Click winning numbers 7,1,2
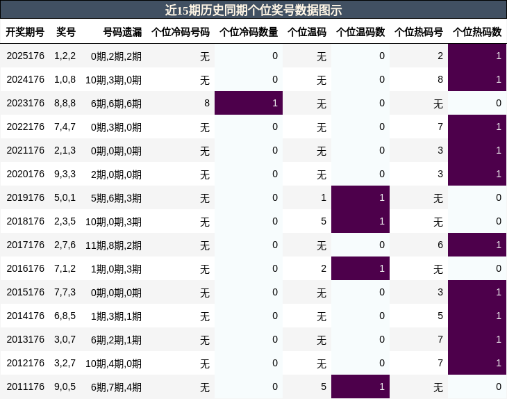The width and height of the screenshot is (507, 399). coord(65,268)
